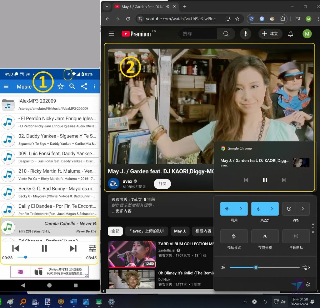
Task: Select the May J. filter chip
Action: tap(180, 231)
